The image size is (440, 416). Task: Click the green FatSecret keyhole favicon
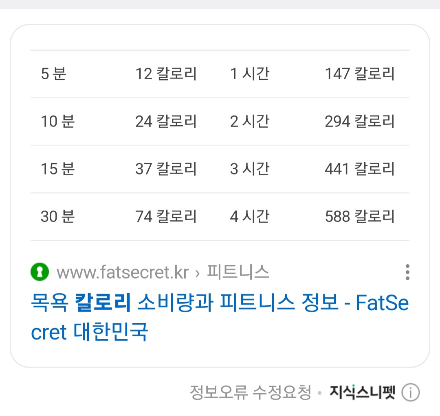(40, 272)
